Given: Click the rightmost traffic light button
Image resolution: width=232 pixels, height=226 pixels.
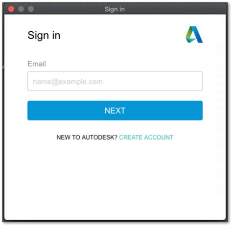Looking at the screenshot, I should pos(31,9).
